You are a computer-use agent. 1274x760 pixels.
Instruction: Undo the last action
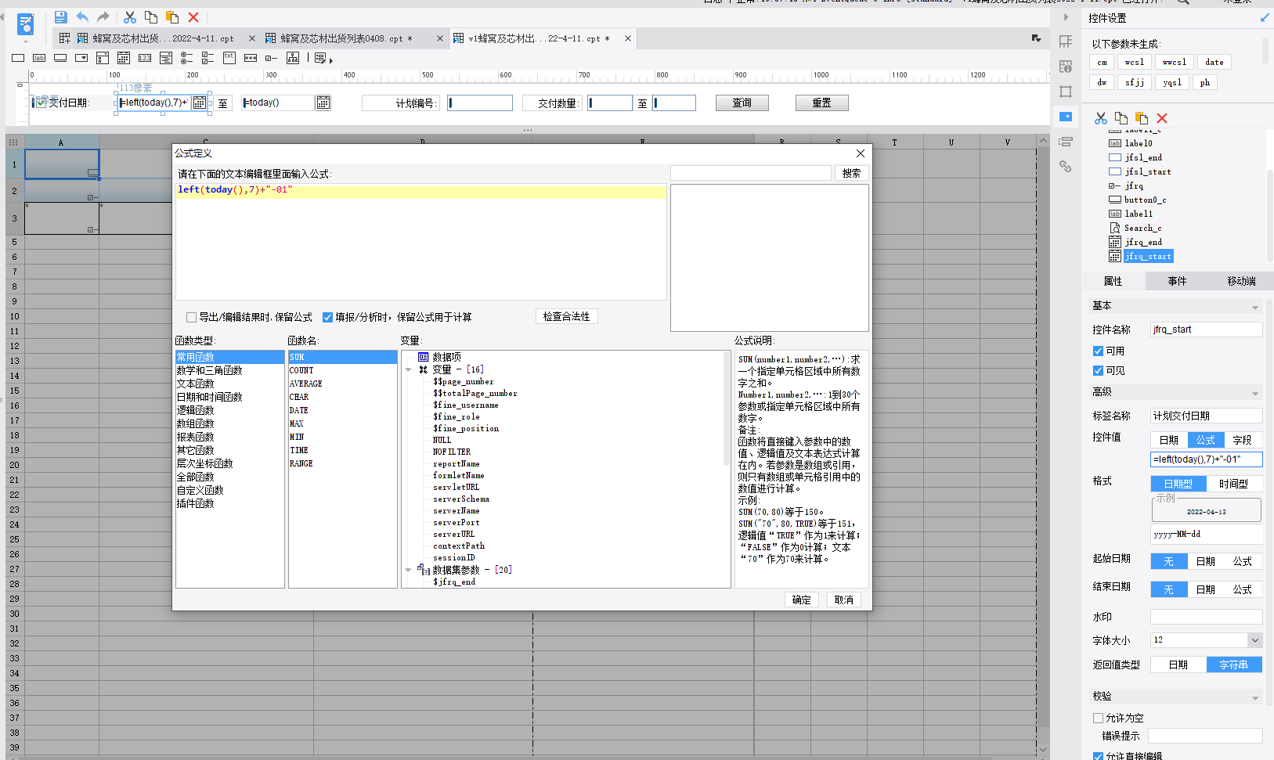coord(82,17)
